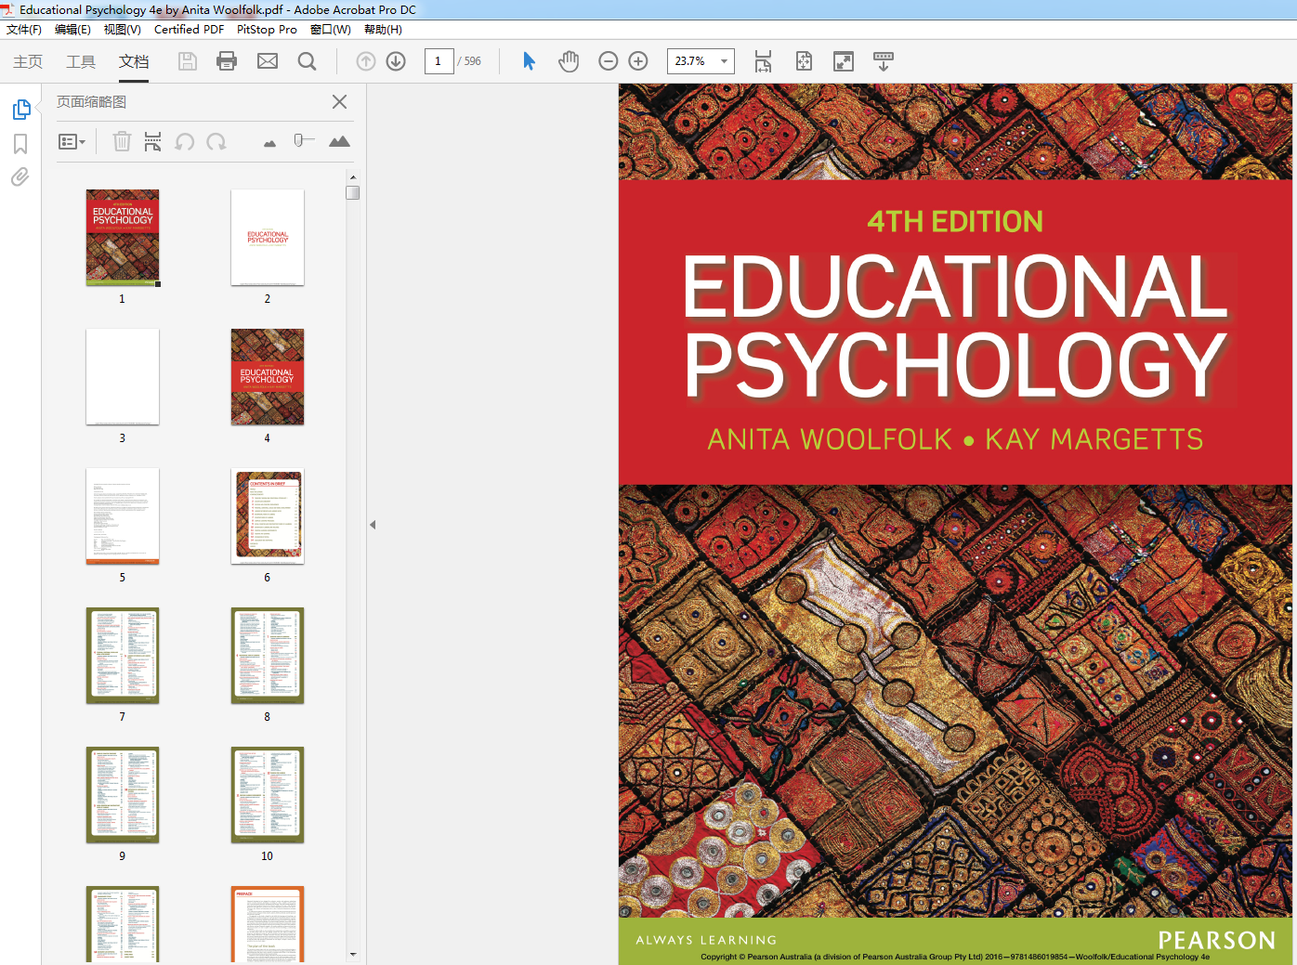Open read mode download-style toolbar icon
The height and width of the screenshot is (965, 1297).
(x=884, y=61)
